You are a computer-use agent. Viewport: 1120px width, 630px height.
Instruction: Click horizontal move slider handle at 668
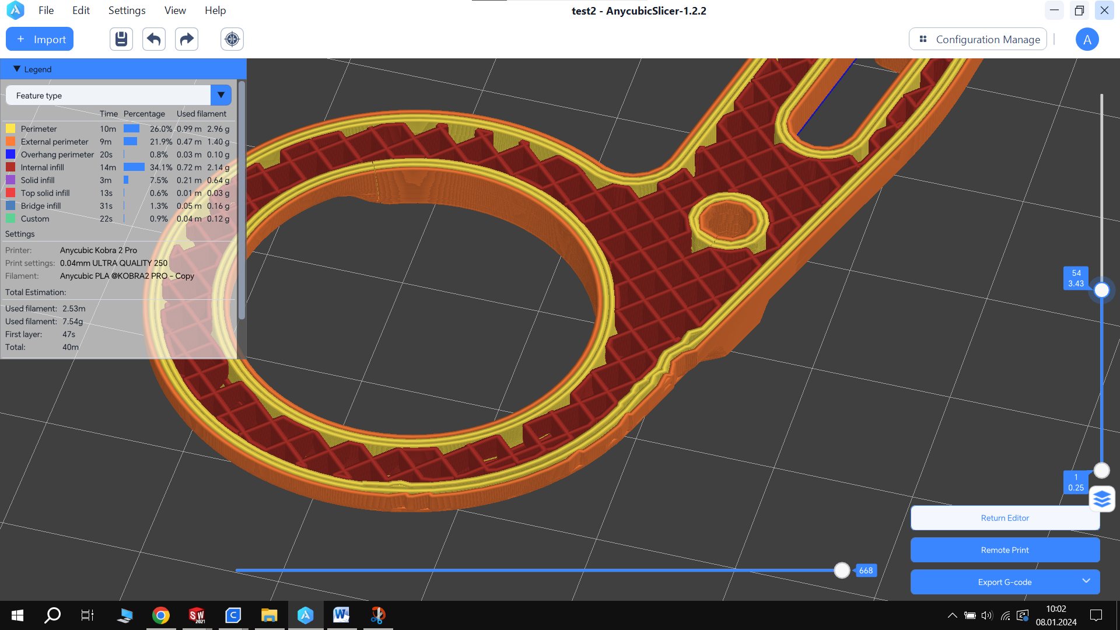pyautogui.click(x=842, y=570)
